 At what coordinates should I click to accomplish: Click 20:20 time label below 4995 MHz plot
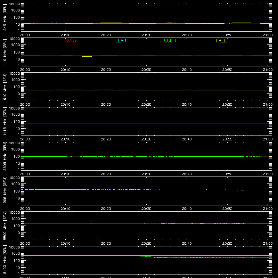click(x=106, y=209)
